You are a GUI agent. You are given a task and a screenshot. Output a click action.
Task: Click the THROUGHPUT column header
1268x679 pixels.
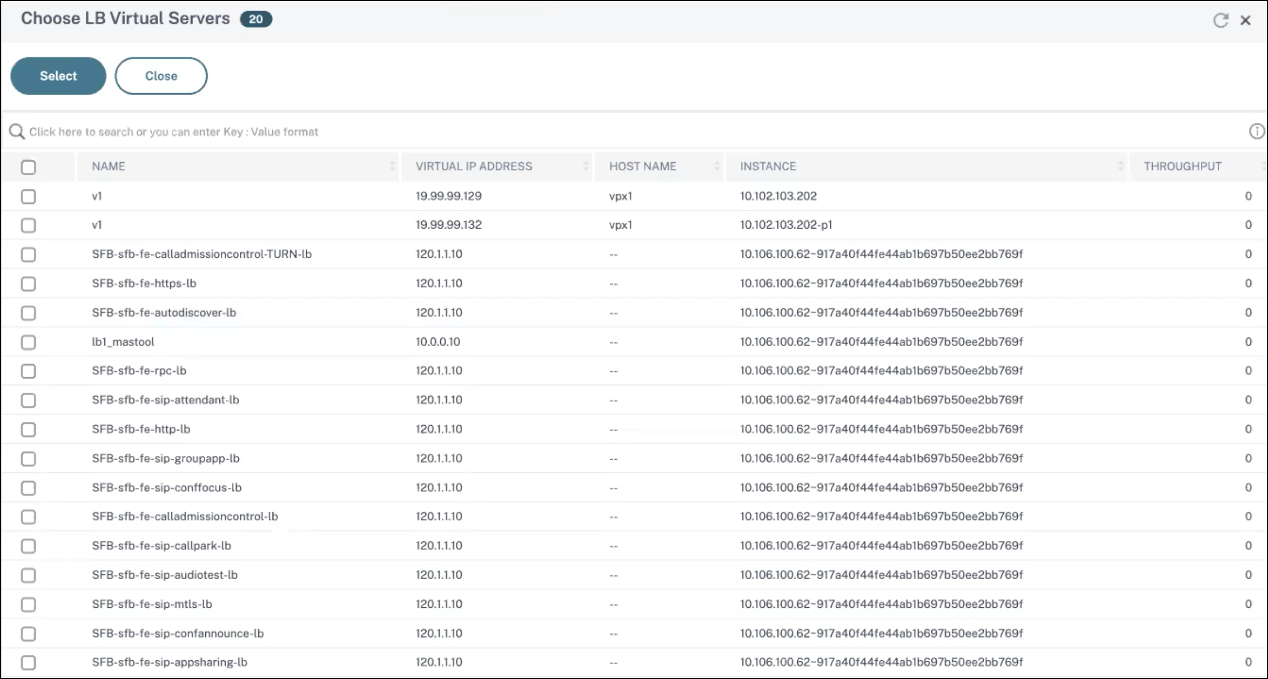(1183, 166)
